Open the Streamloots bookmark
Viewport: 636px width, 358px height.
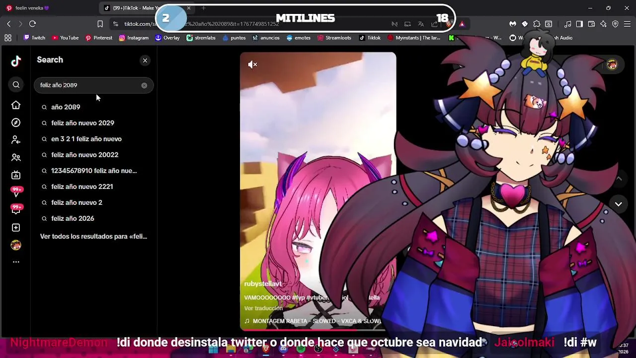pos(334,38)
